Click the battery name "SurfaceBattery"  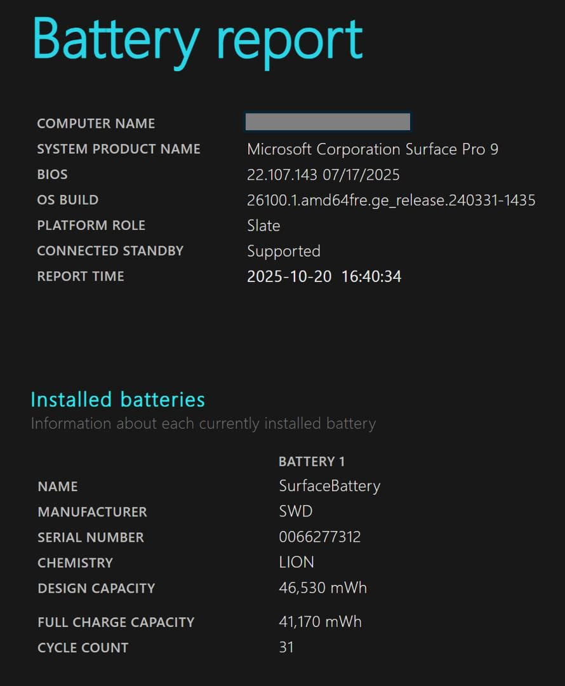(329, 487)
